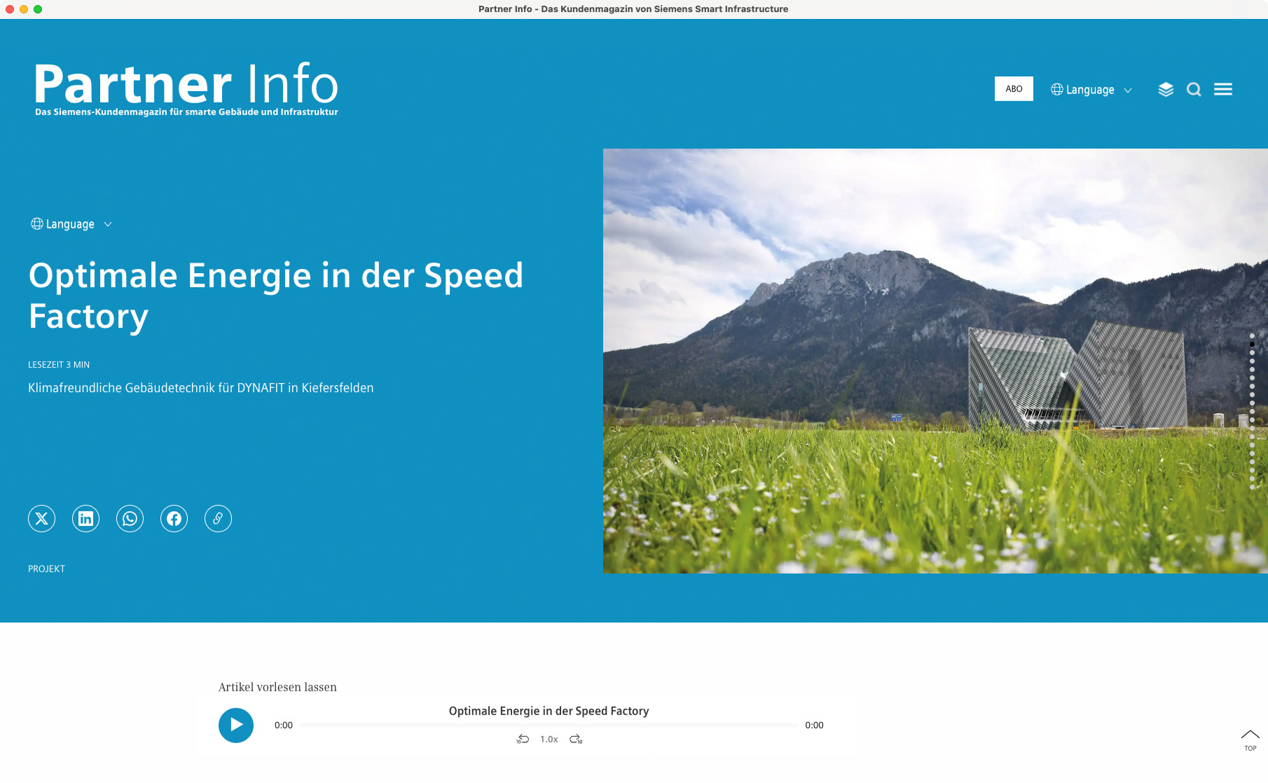Open the search magnifier in header
This screenshot has height=783, width=1268.
pos(1194,90)
